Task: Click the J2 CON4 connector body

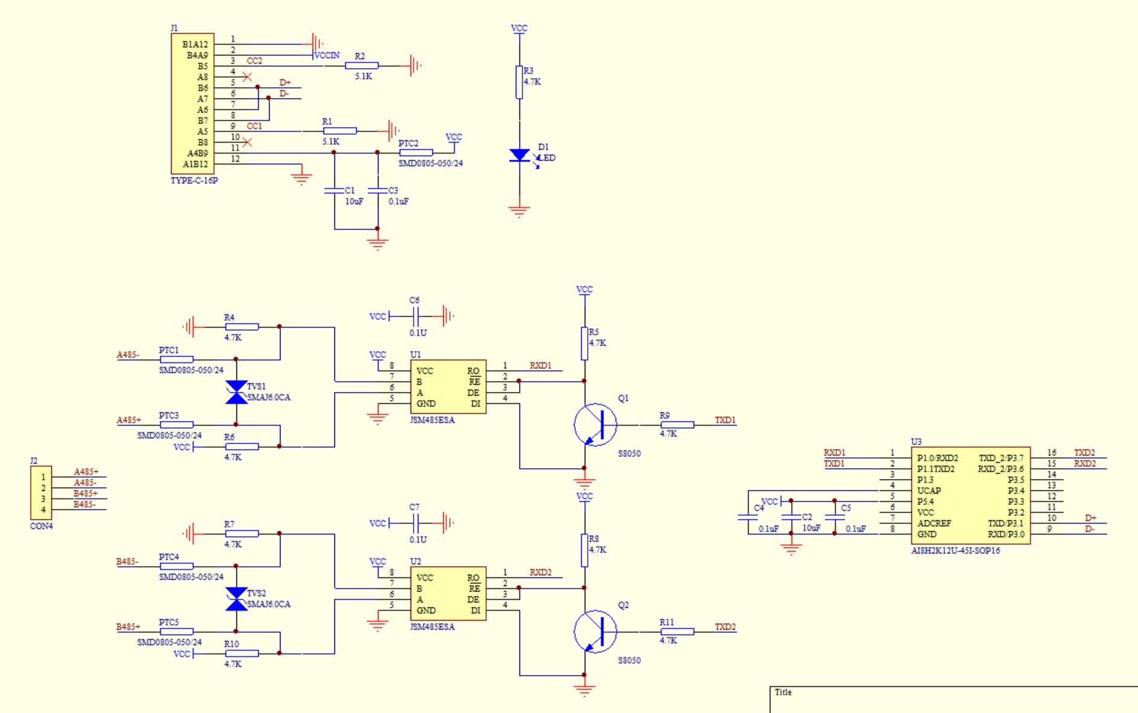Action: 41,493
